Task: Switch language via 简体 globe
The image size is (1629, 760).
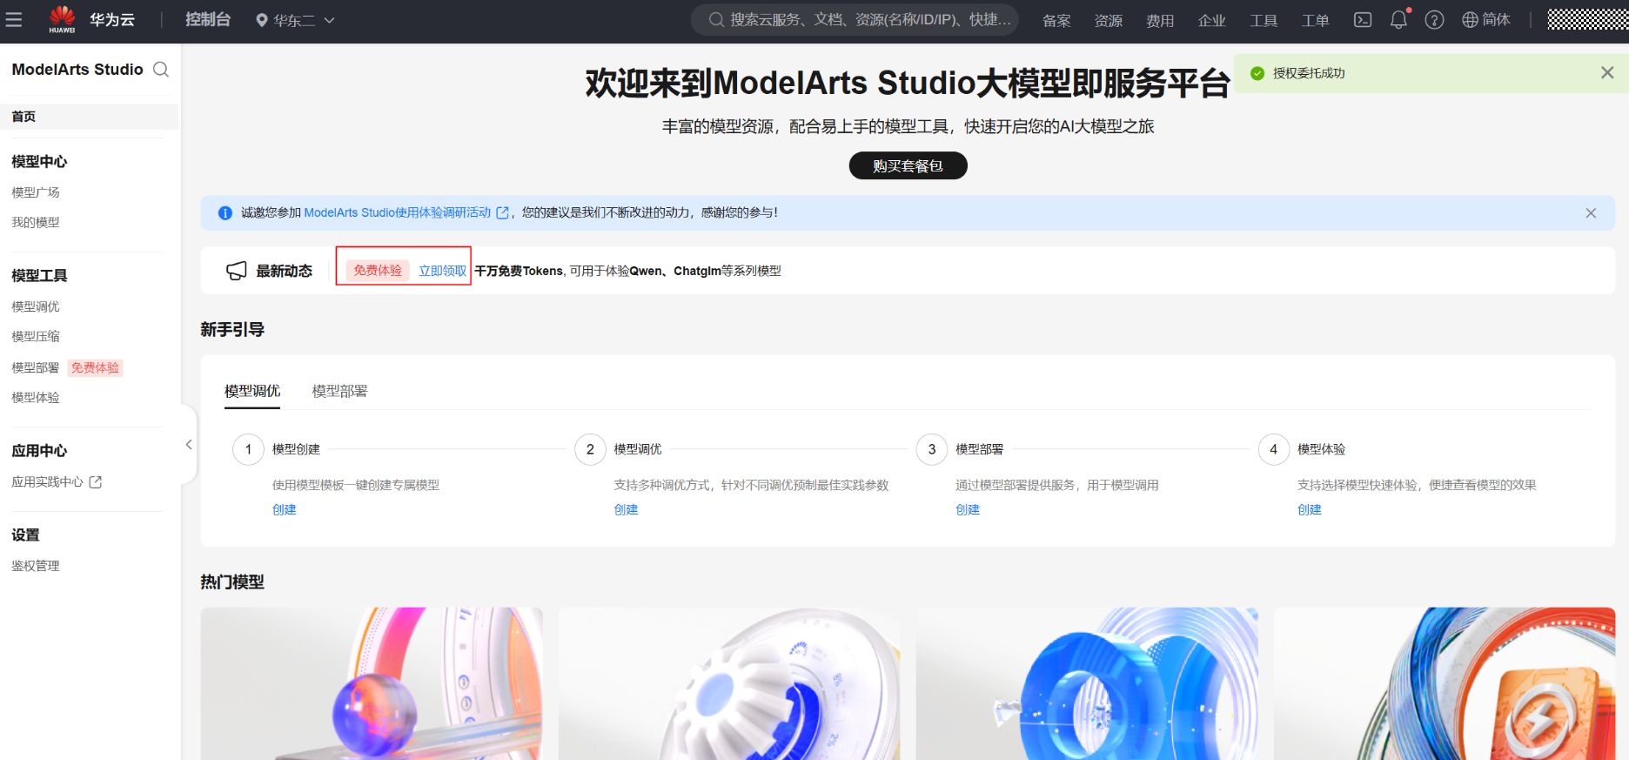Action: (1486, 20)
